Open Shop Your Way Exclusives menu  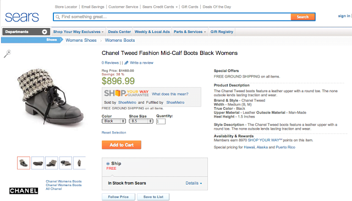click(x=78, y=32)
